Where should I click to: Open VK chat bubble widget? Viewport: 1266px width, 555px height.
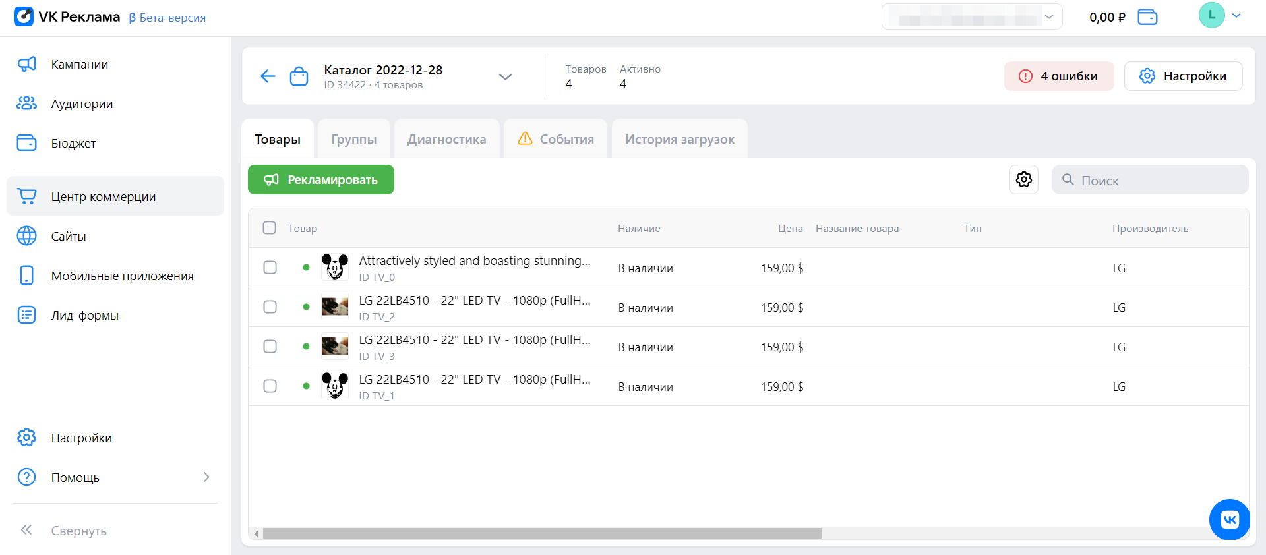coord(1230,519)
